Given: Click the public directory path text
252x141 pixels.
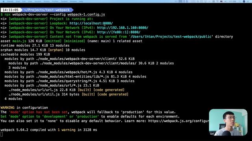Looking at the screenshot, I should pos(171,36).
